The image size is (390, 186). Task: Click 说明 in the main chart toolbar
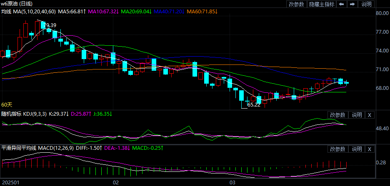(x=366, y=4)
